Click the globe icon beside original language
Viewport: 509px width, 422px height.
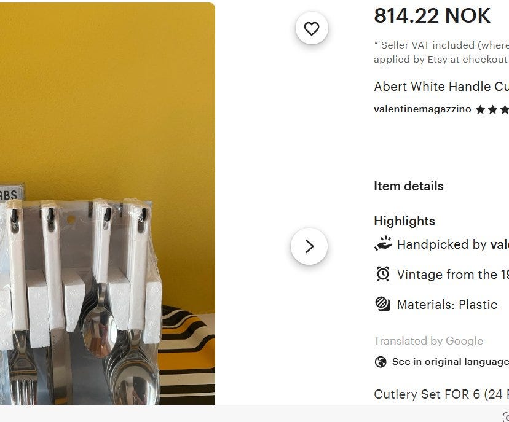pos(381,362)
